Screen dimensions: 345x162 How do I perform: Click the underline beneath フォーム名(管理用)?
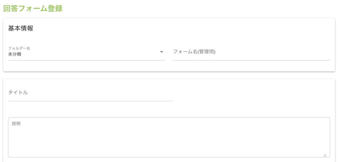point(251,60)
